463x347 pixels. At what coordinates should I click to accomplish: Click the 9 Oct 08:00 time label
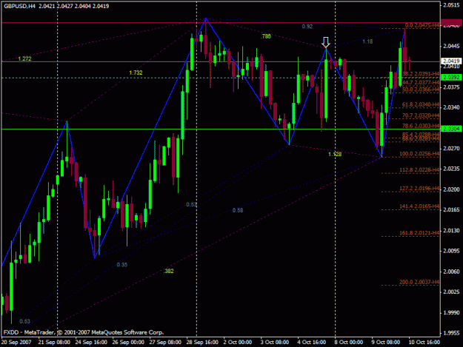[386, 343]
